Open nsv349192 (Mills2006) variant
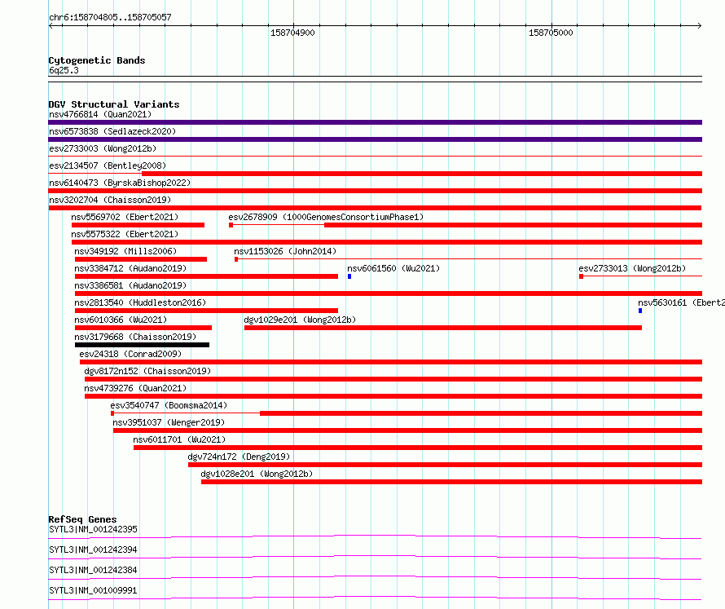Viewport: 725px width, 609px height. point(125,251)
